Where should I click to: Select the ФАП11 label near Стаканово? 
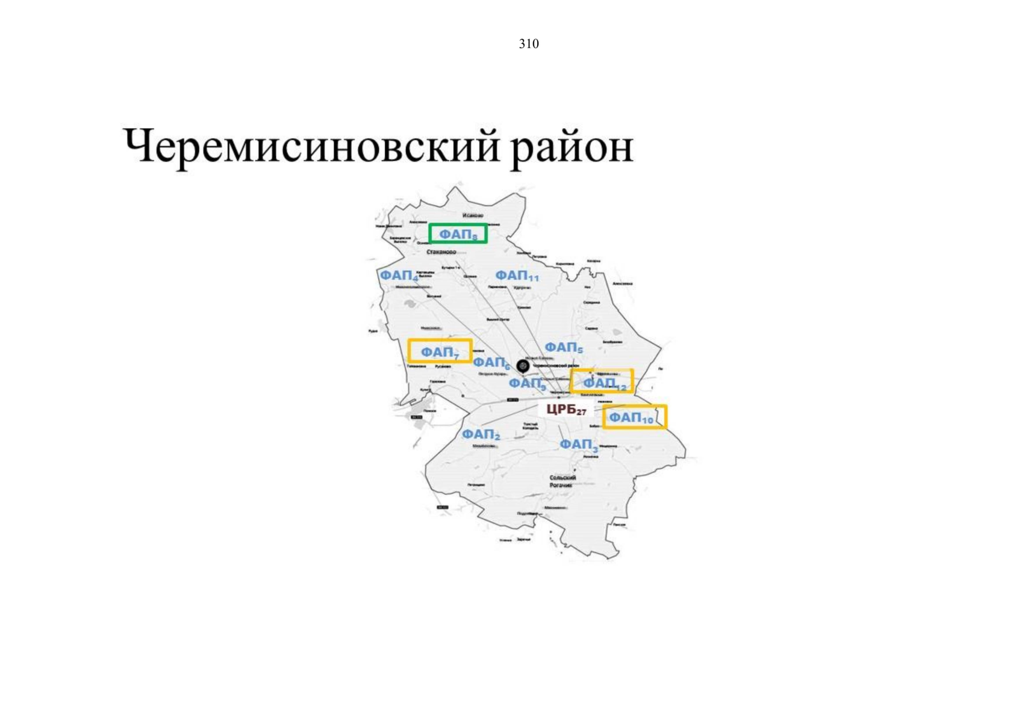tap(518, 276)
